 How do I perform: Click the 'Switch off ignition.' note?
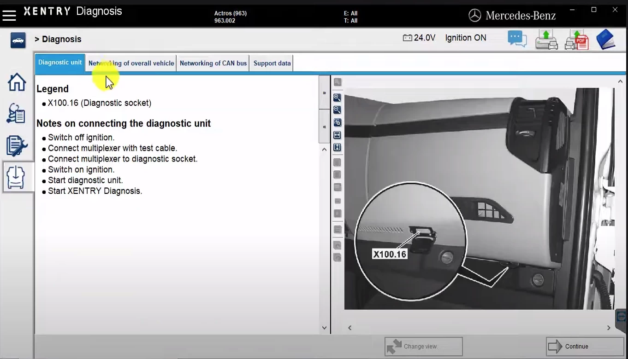pos(81,138)
